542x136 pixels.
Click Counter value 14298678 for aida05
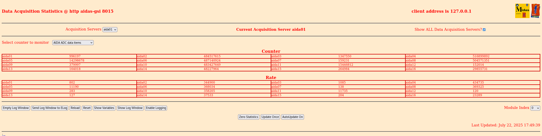pyautogui.click(x=77, y=61)
